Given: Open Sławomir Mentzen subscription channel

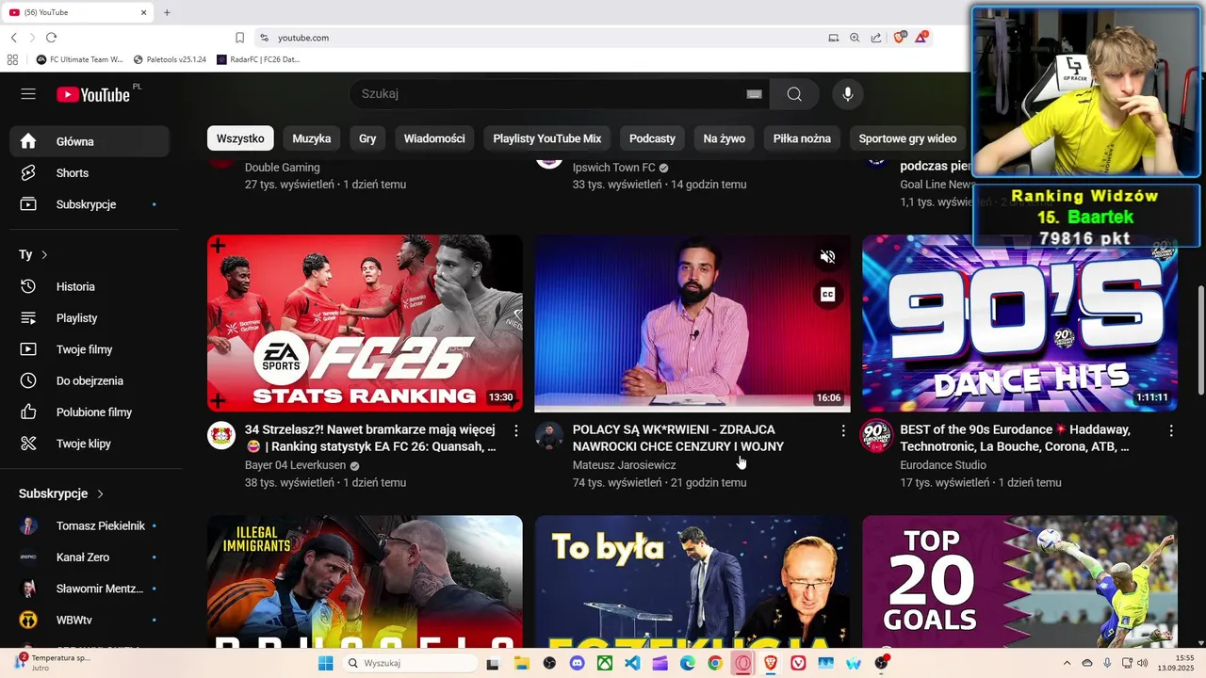Looking at the screenshot, I should click(x=90, y=589).
